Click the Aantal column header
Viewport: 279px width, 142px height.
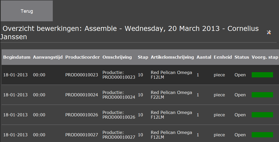point(204,57)
